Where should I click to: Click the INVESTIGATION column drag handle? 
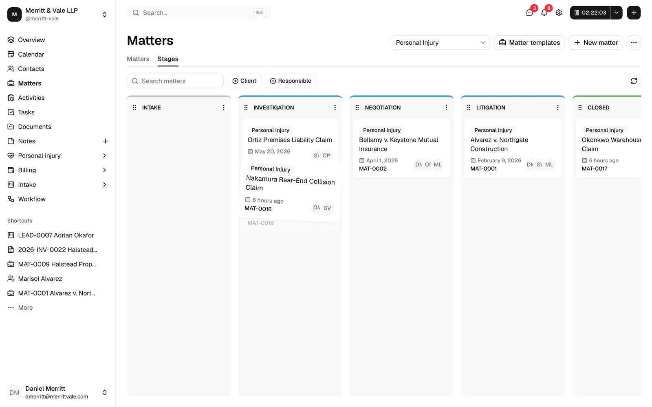246,107
